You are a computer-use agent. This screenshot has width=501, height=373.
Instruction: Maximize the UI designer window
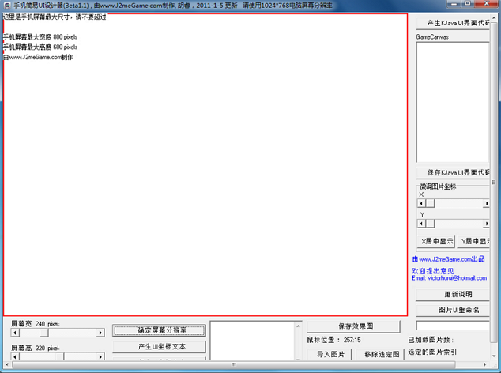click(x=468, y=4)
